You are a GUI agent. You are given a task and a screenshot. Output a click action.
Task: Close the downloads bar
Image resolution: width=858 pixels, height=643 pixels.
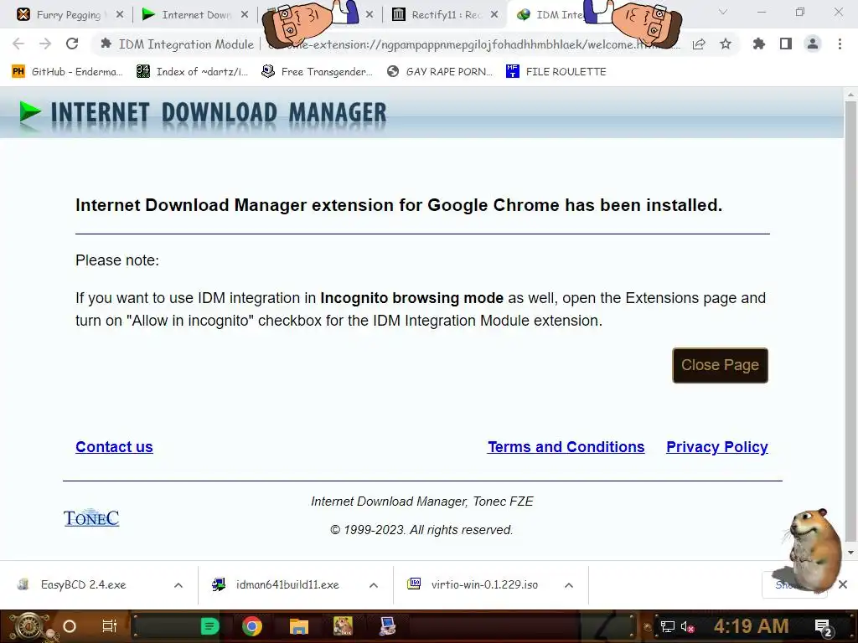(843, 584)
